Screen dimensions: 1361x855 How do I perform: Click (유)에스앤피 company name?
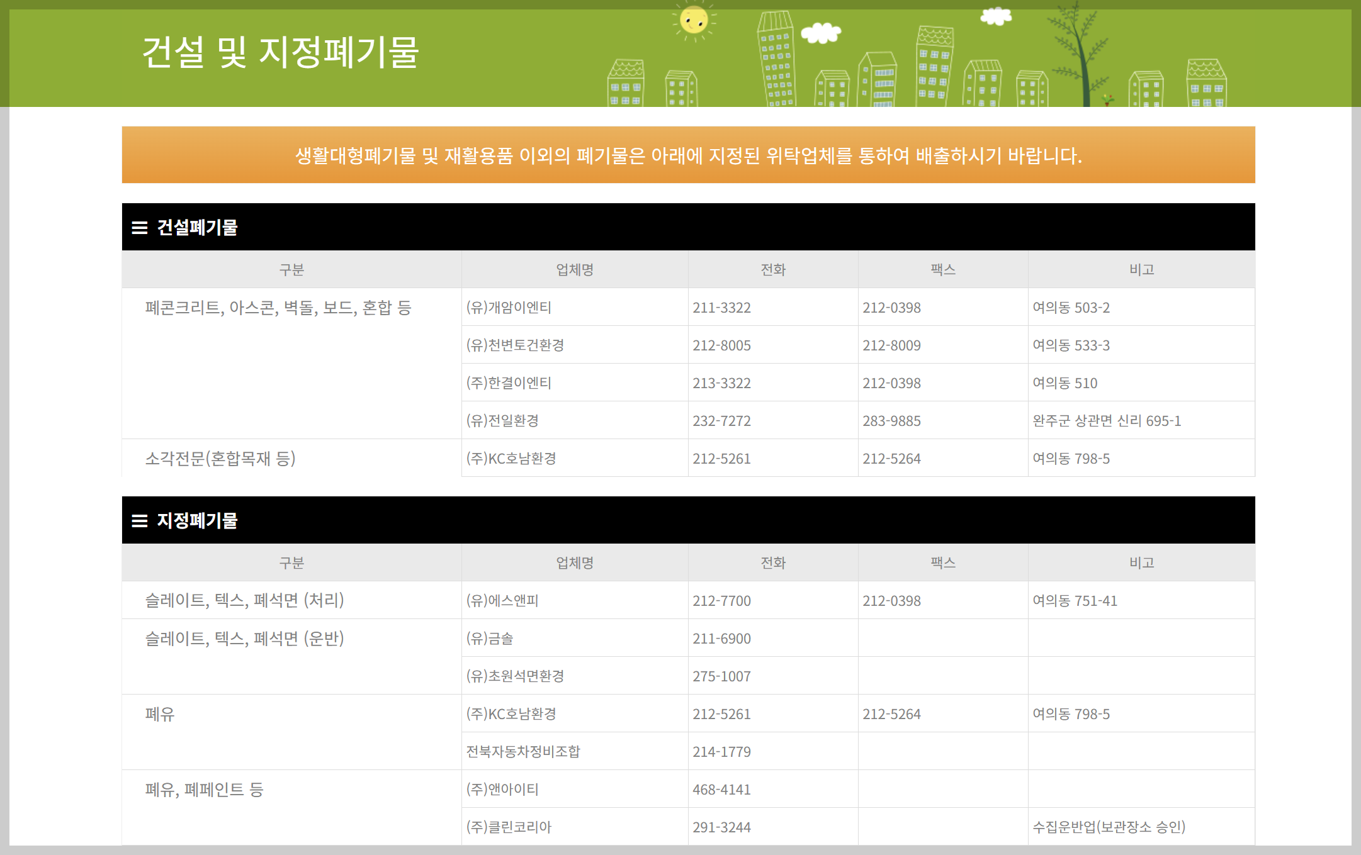point(502,601)
